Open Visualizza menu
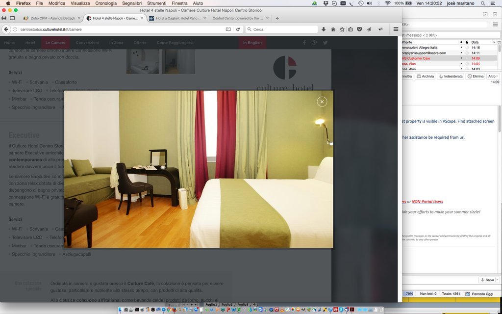 (80, 3)
